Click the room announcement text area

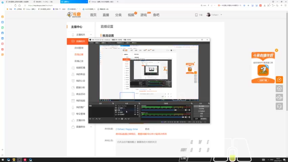[152, 147]
